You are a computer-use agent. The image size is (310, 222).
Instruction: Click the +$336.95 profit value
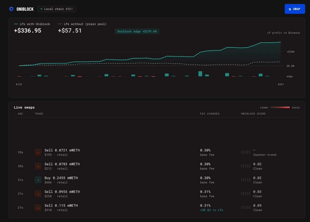[28, 31]
